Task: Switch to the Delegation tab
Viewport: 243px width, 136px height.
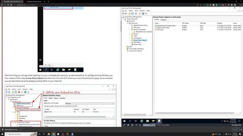Action: [164, 20]
